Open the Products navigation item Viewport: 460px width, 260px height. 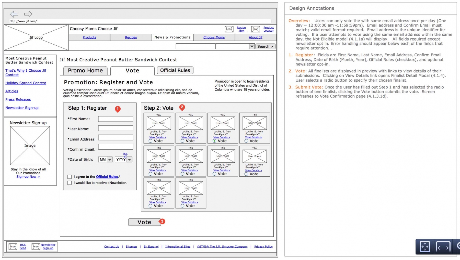tap(89, 37)
